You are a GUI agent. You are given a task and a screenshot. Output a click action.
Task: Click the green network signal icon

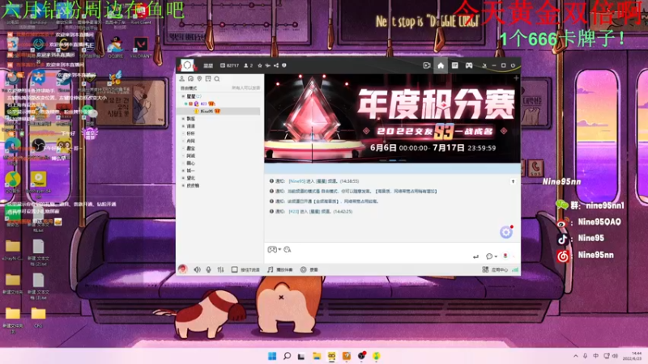click(x=515, y=269)
